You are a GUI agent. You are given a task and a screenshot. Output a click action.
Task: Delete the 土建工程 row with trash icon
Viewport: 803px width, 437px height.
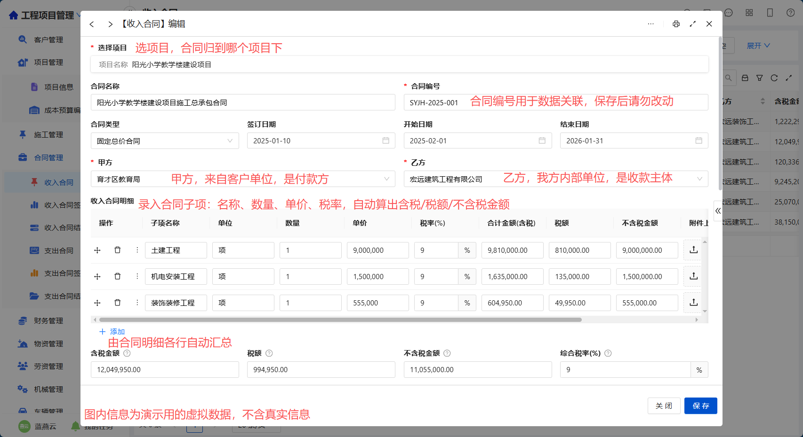click(x=118, y=250)
